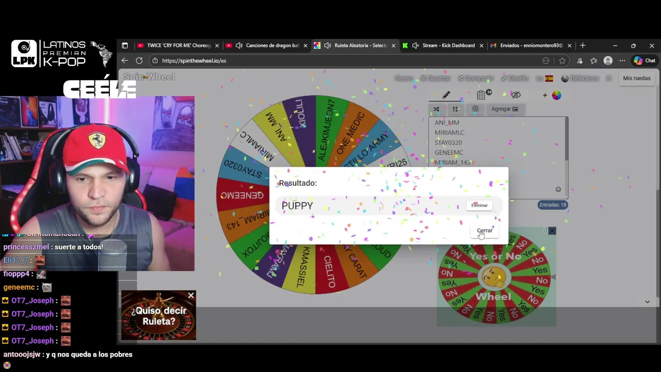Close the Quiso decir Ruleta ad
Viewport: 661px width, 372px height.
tap(191, 296)
